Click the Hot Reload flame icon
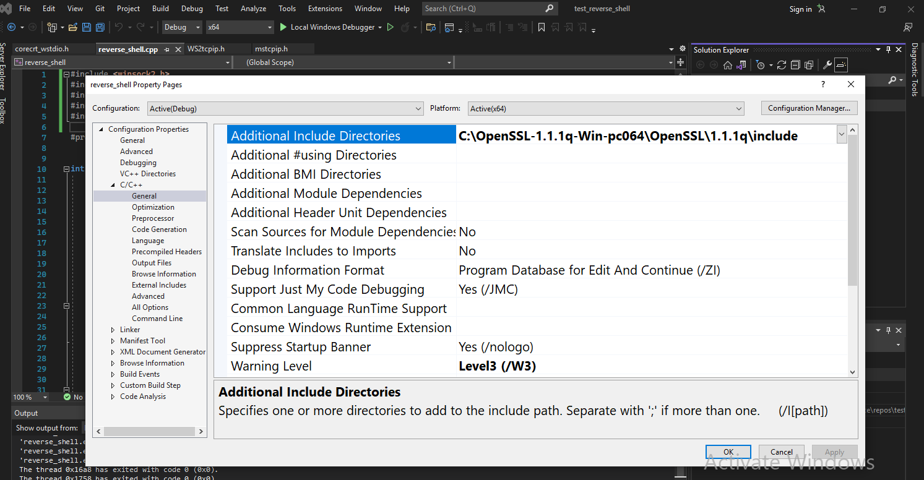 pyautogui.click(x=405, y=27)
